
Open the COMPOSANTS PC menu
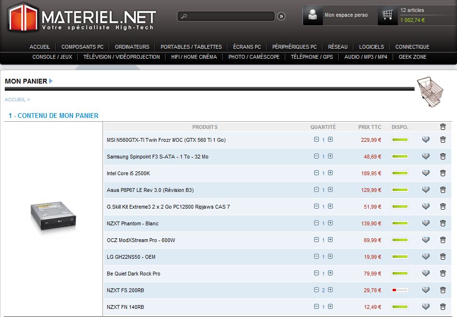tap(83, 47)
